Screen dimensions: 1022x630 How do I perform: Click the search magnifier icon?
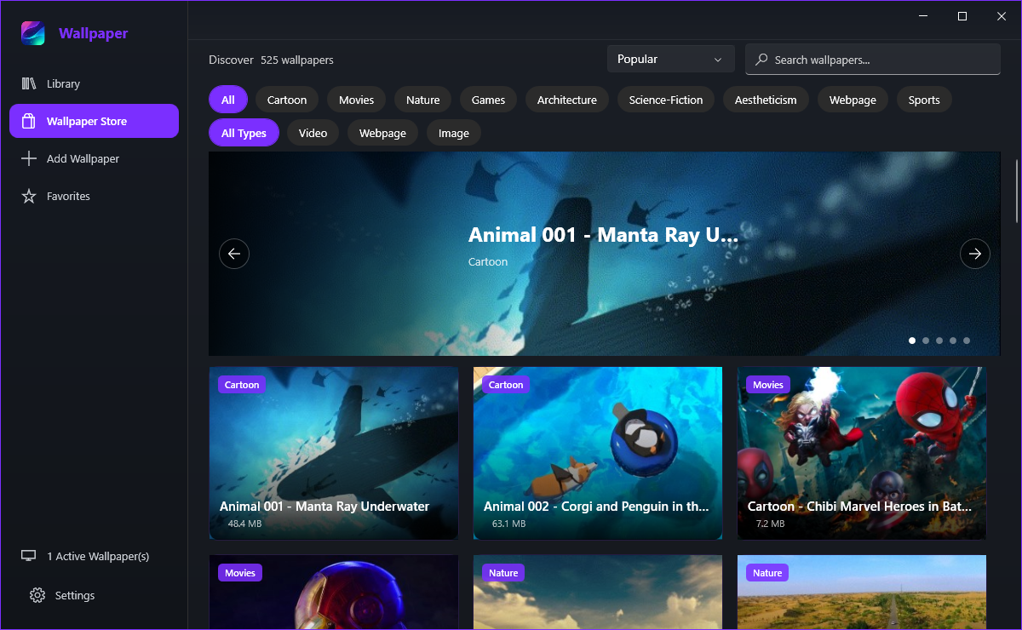761,60
